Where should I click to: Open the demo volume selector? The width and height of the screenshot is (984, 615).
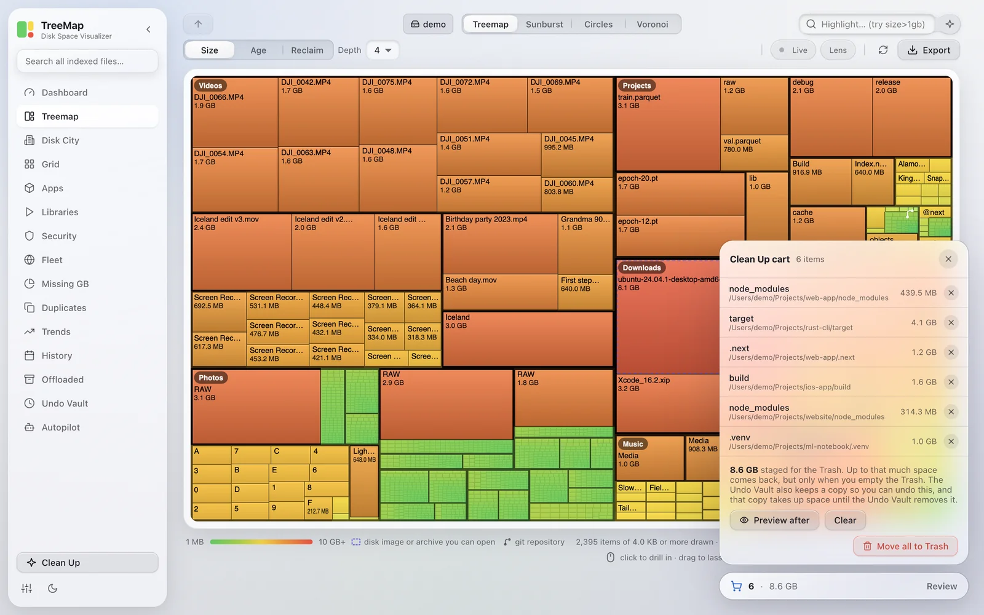tap(428, 24)
